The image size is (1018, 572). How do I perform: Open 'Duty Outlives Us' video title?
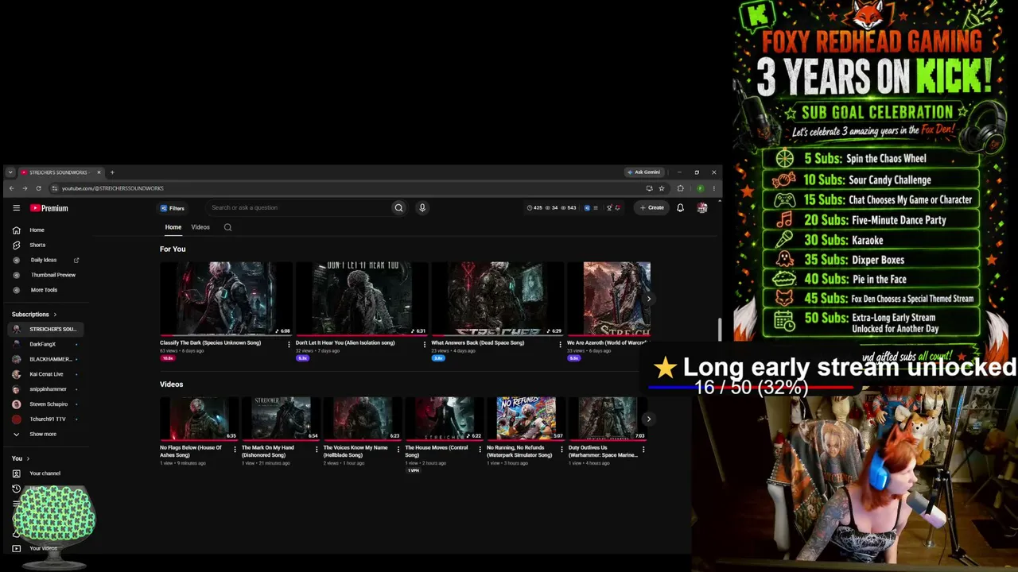coord(603,451)
